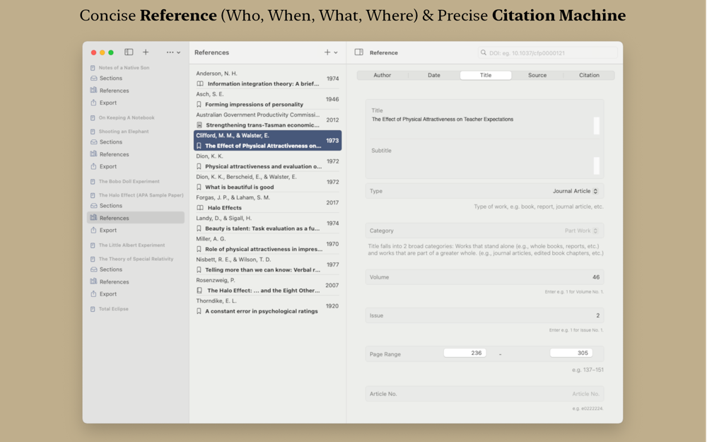707x442 pixels.
Task: Open Export under The Halo Effect
Action: (108, 230)
